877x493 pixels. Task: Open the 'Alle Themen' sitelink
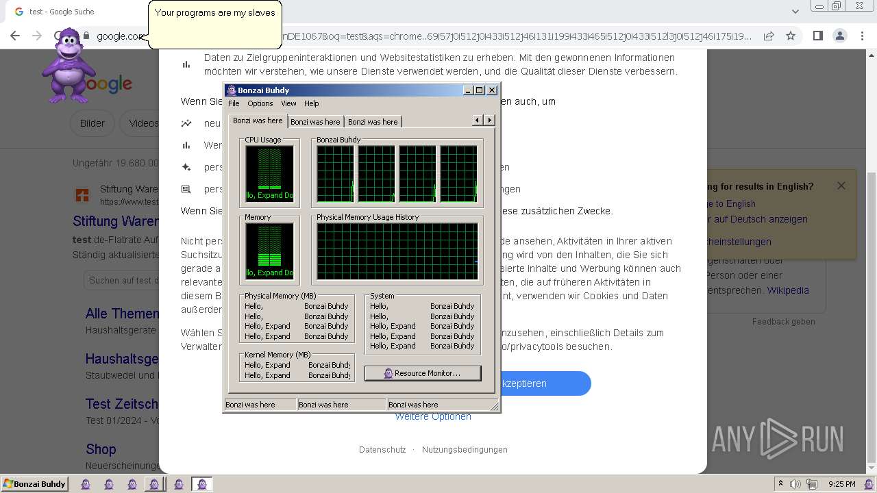click(122, 314)
